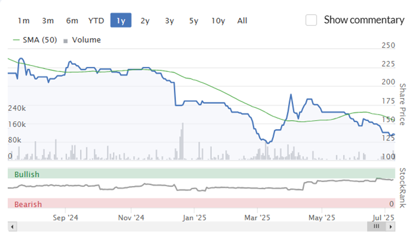Show the 5y chart range
The height and width of the screenshot is (234, 412).
pyautogui.click(x=194, y=21)
